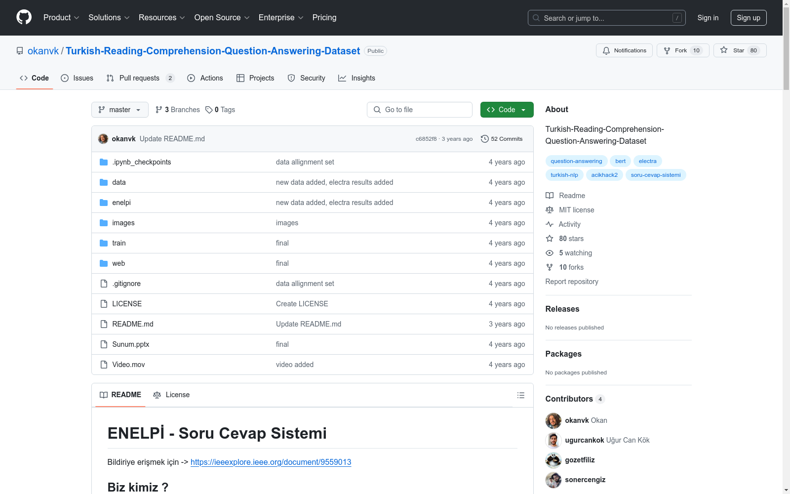View the 80 stars star icon
Viewport: 790px width, 494px height.
tap(550, 239)
